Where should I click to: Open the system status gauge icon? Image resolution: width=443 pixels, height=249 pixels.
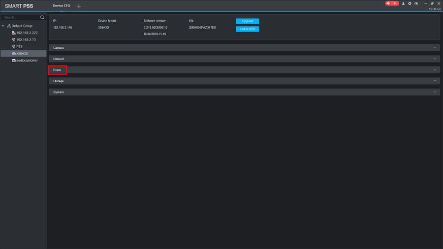(416, 3)
